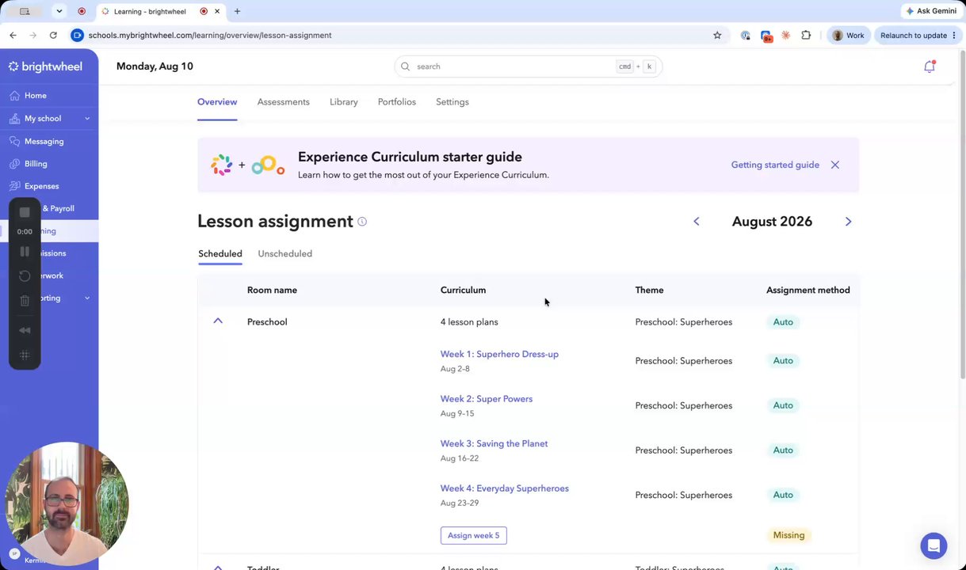Viewport: 966px width, 570px height.
Task: Open the password manager extension
Action: [745, 35]
